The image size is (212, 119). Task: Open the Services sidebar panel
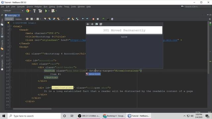2,33
